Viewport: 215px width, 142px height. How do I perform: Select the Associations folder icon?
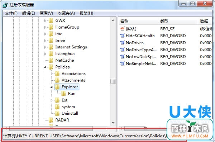[x=57, y=74]
